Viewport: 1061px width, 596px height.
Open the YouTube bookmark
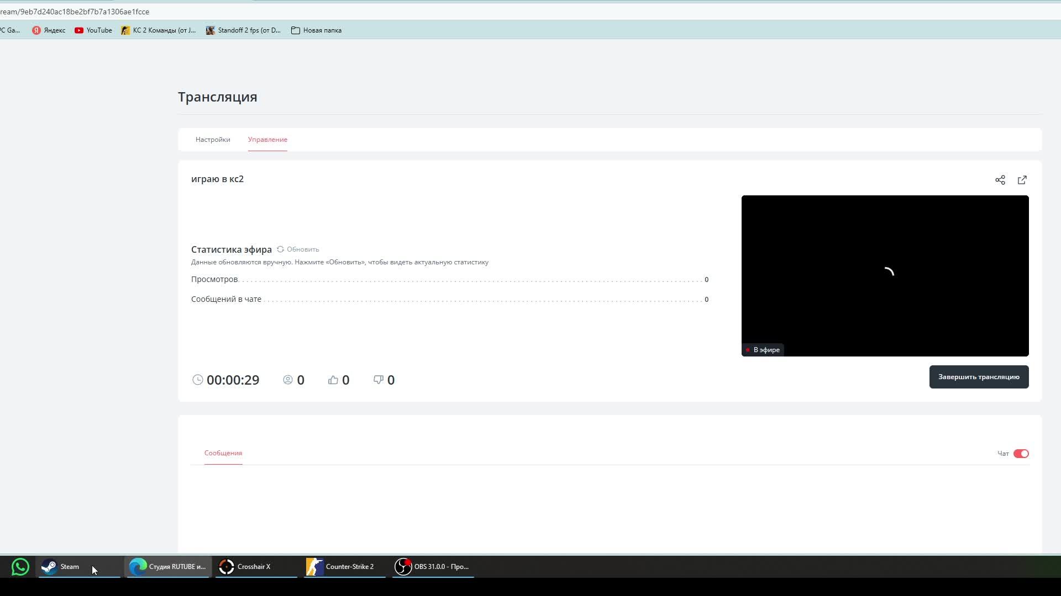tap(93, 30)
